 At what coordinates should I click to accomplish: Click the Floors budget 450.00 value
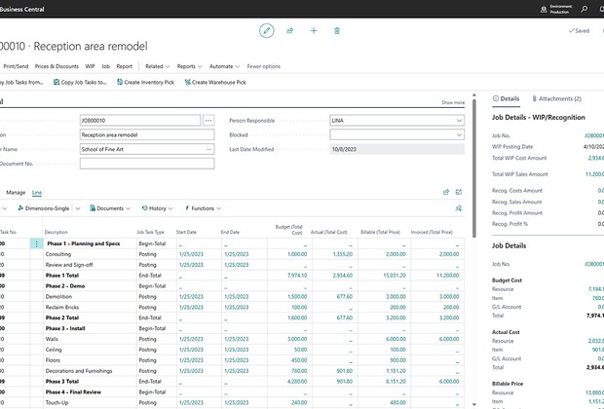pos(299,360)
